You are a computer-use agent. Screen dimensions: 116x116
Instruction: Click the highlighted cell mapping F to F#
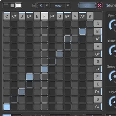(x=44, y=69)
